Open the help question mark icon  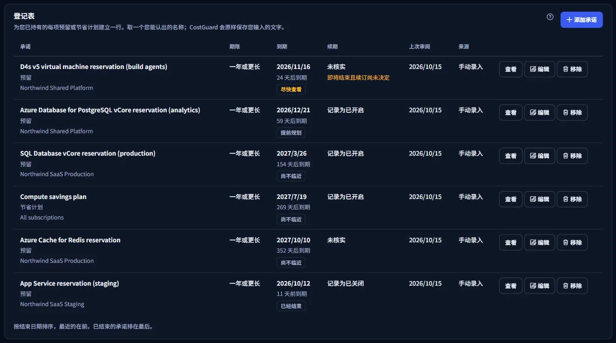pos(550,17)
